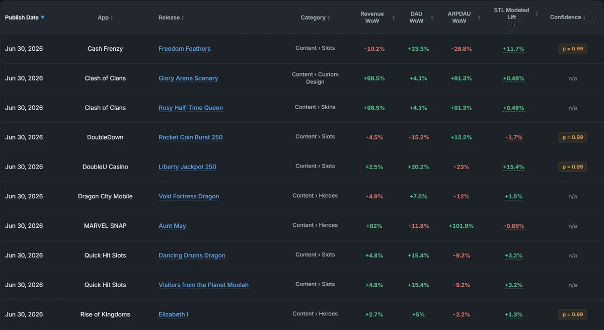604x330 pixels.
Task: Select the Rise of Kingdoms app cell
Action: pyautogui.click(x=105, y=314)
